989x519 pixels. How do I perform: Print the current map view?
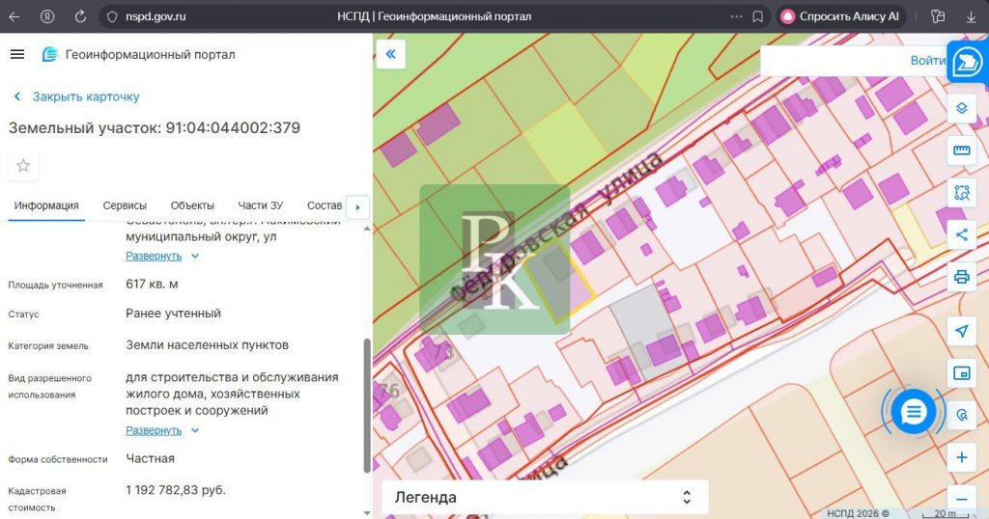961,277
